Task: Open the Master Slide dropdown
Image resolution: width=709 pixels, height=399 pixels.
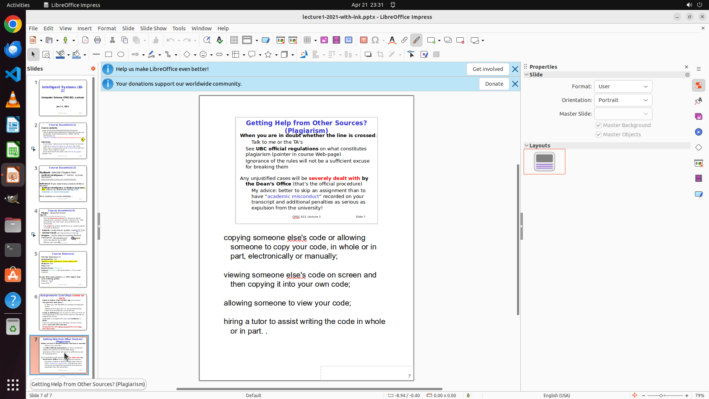Action: click(623, 114)
